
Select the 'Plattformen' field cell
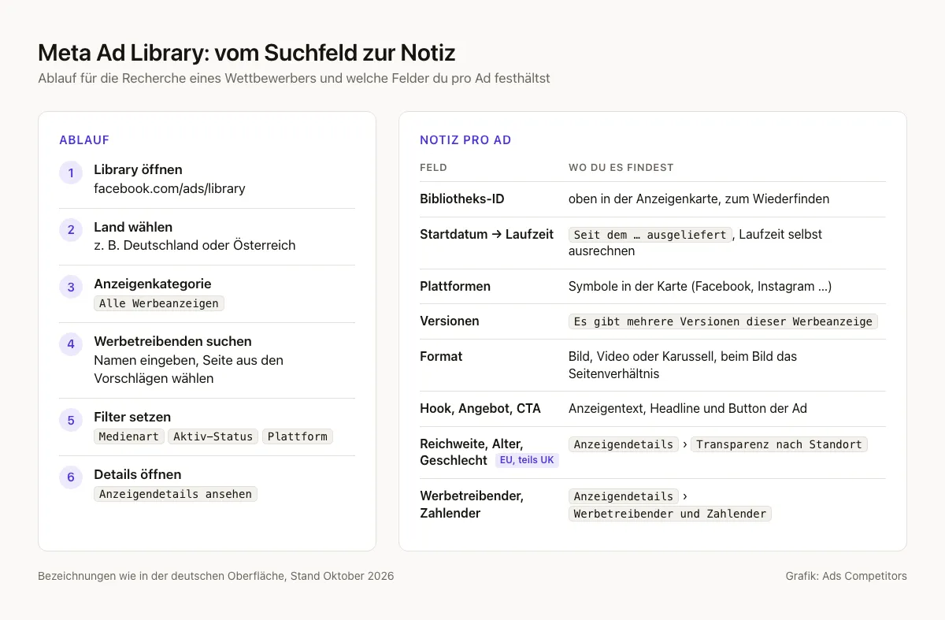455,286
